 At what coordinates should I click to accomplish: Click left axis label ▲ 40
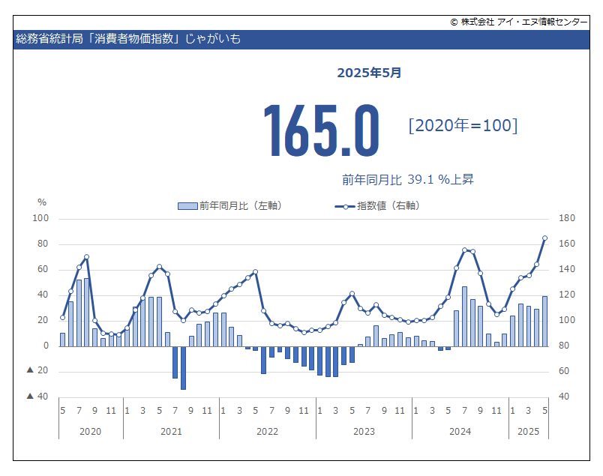(x=37, y=396)
